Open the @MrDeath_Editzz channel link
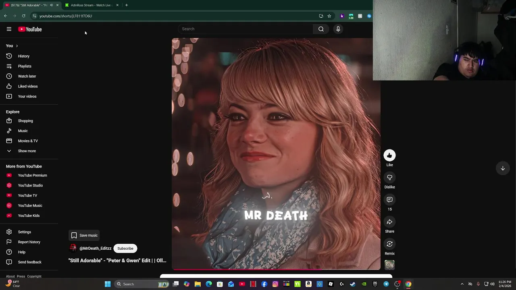Viewport: 516px width, 290px height. (96, 249)
